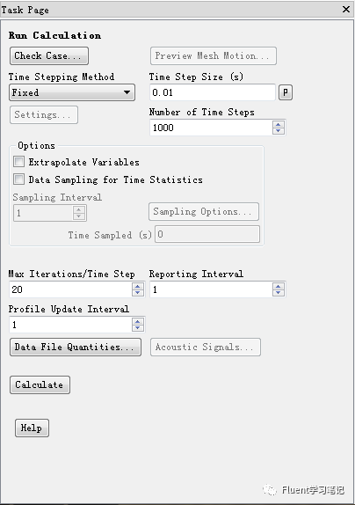This screenshot has width=355, height=505.
Task: Decrease Profile Update Interval with down arrow
Action: click(x=138, y=327)
